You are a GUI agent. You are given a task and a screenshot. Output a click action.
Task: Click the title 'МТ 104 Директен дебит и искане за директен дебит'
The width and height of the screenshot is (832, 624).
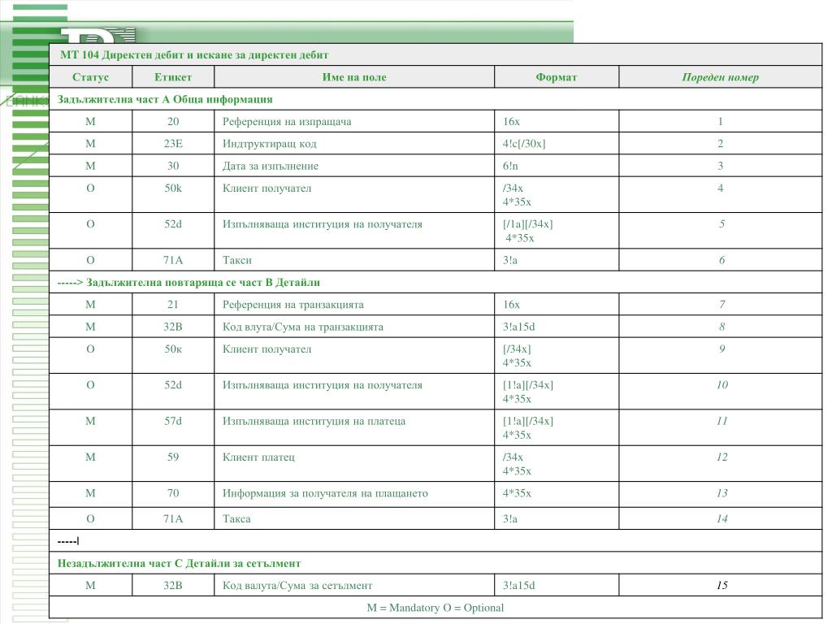click(x=194, y=55)
